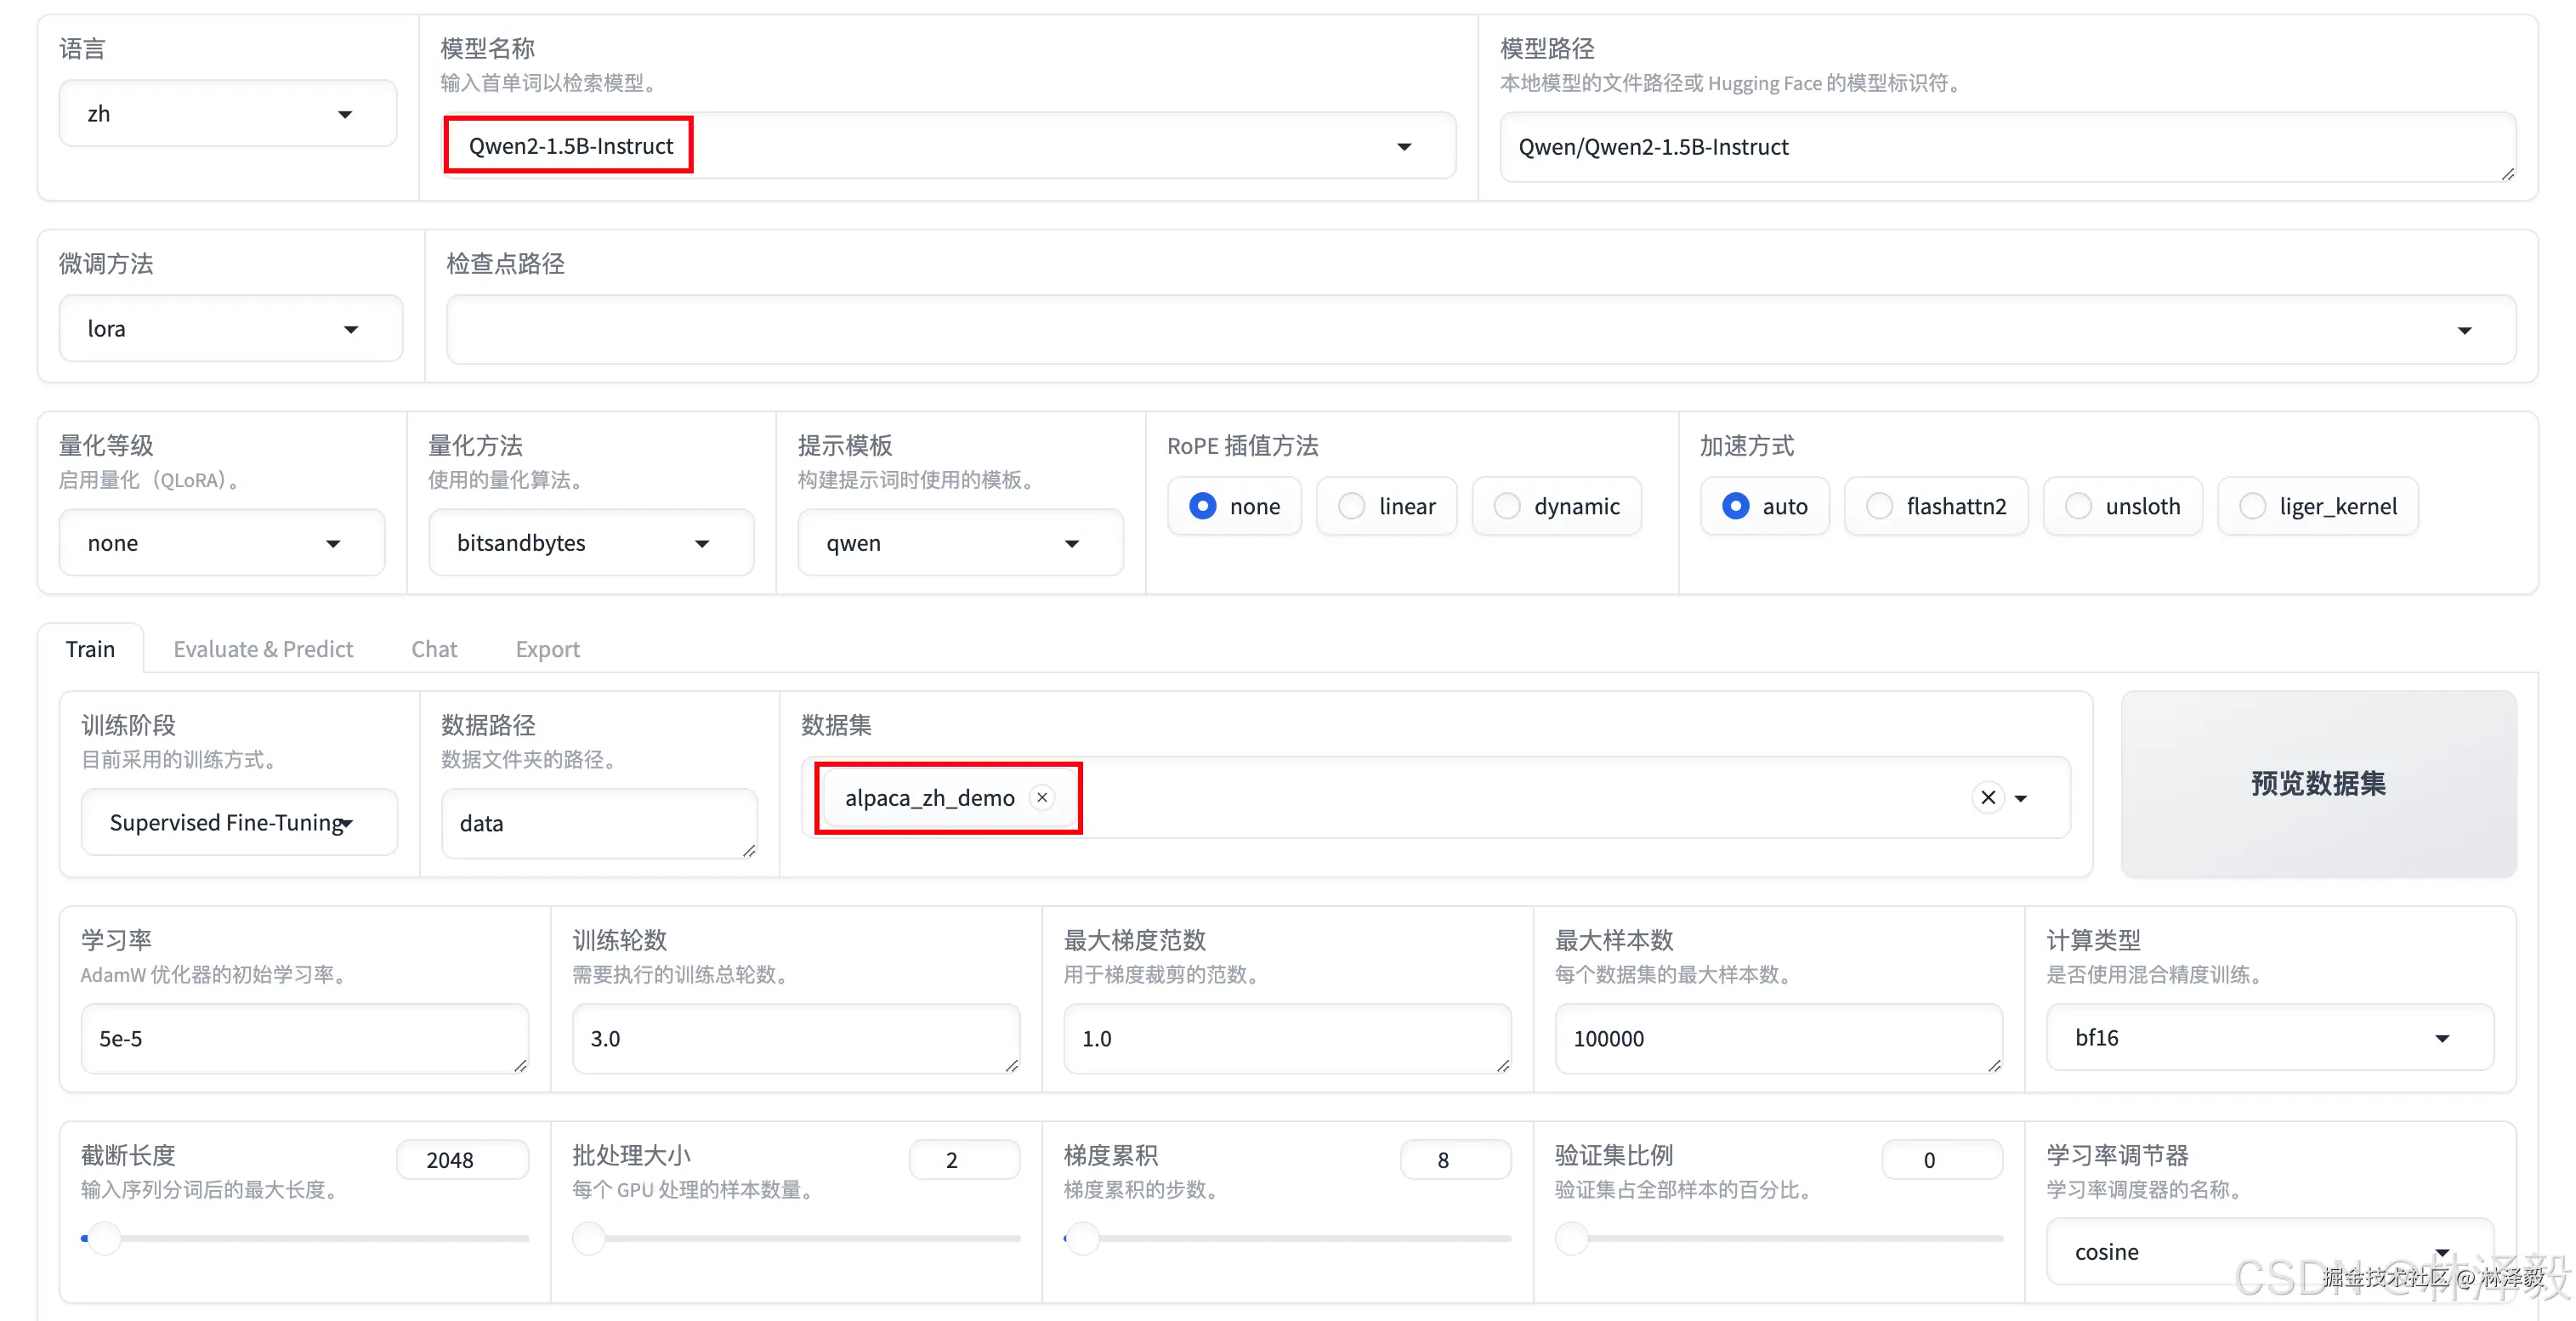
Task: Enable unsloth acceleration option
Action: click(x=2079, y=506)
